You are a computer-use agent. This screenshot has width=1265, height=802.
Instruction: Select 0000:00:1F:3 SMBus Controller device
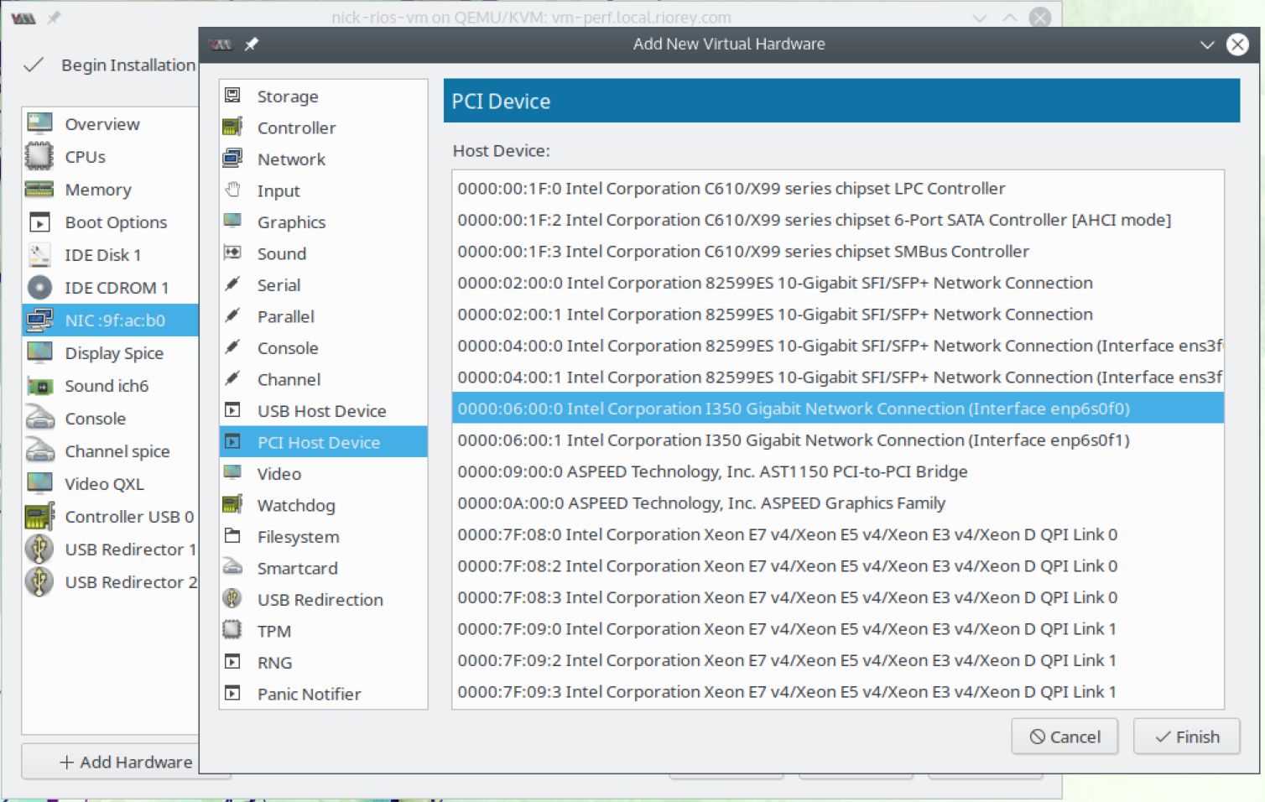[838, 252]
